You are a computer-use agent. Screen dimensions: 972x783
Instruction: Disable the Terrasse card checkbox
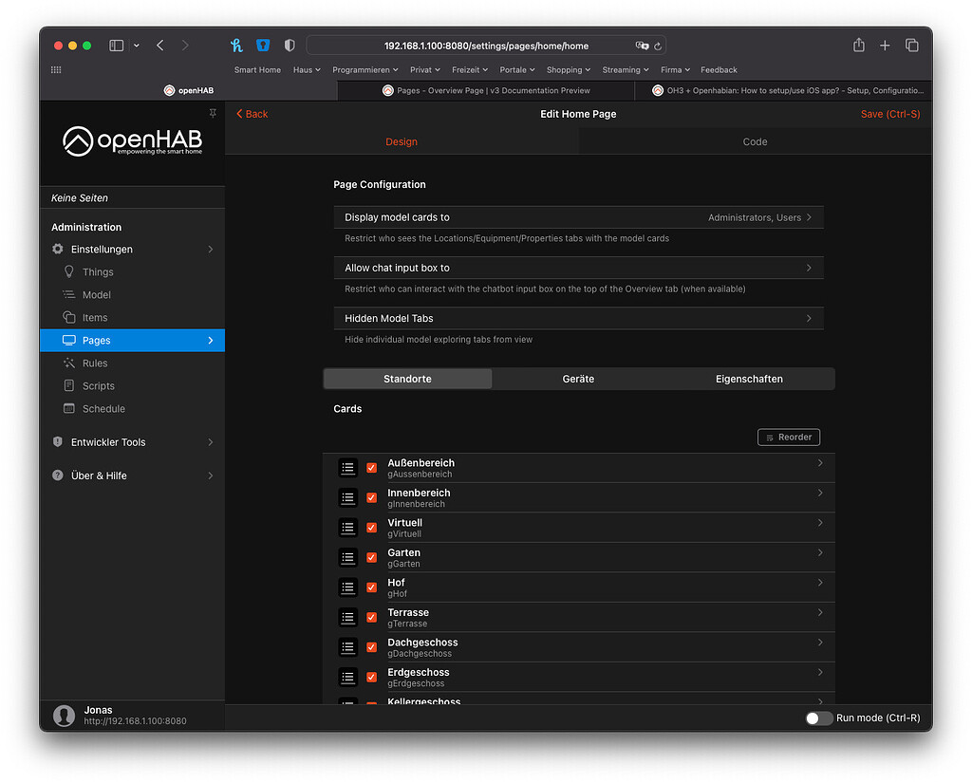pyautogui.click(x=370, y=617)
